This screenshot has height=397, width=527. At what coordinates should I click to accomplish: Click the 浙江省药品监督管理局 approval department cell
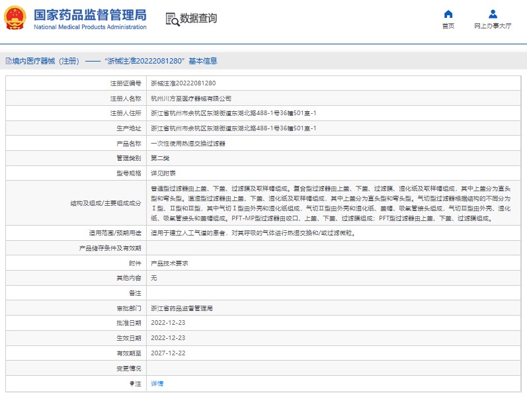point(182,308)
